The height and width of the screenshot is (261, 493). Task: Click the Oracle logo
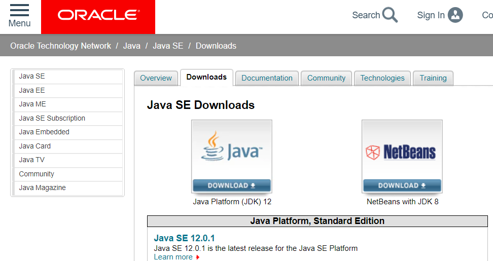coord(98,17)
